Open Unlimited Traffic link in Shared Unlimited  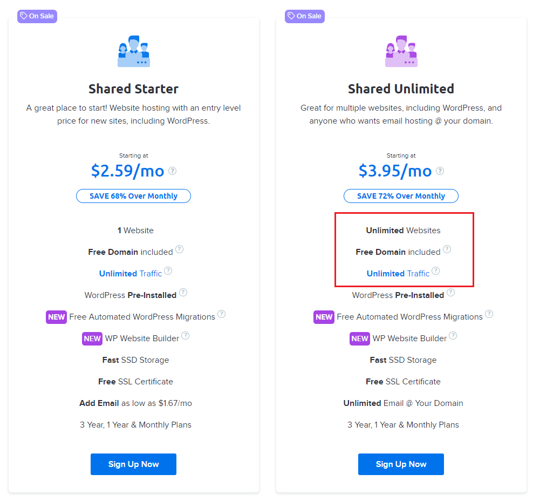398,274
